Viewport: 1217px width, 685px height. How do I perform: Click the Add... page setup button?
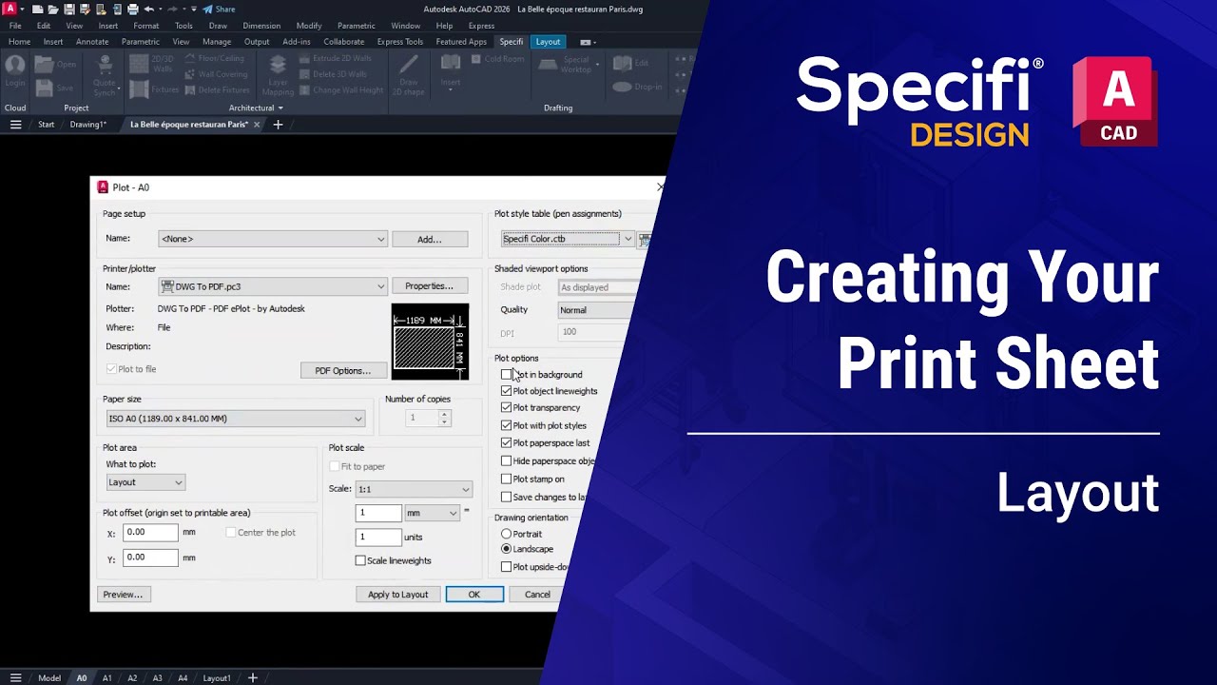430,239
